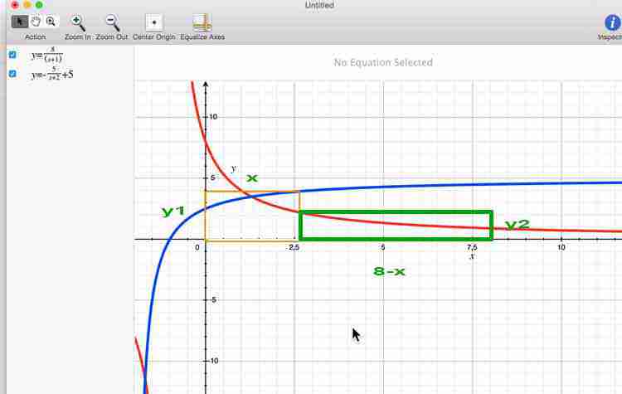Screen dimensions: 622x394
Task: Select the magnifier zoom action tool
Action: [51, 22]
